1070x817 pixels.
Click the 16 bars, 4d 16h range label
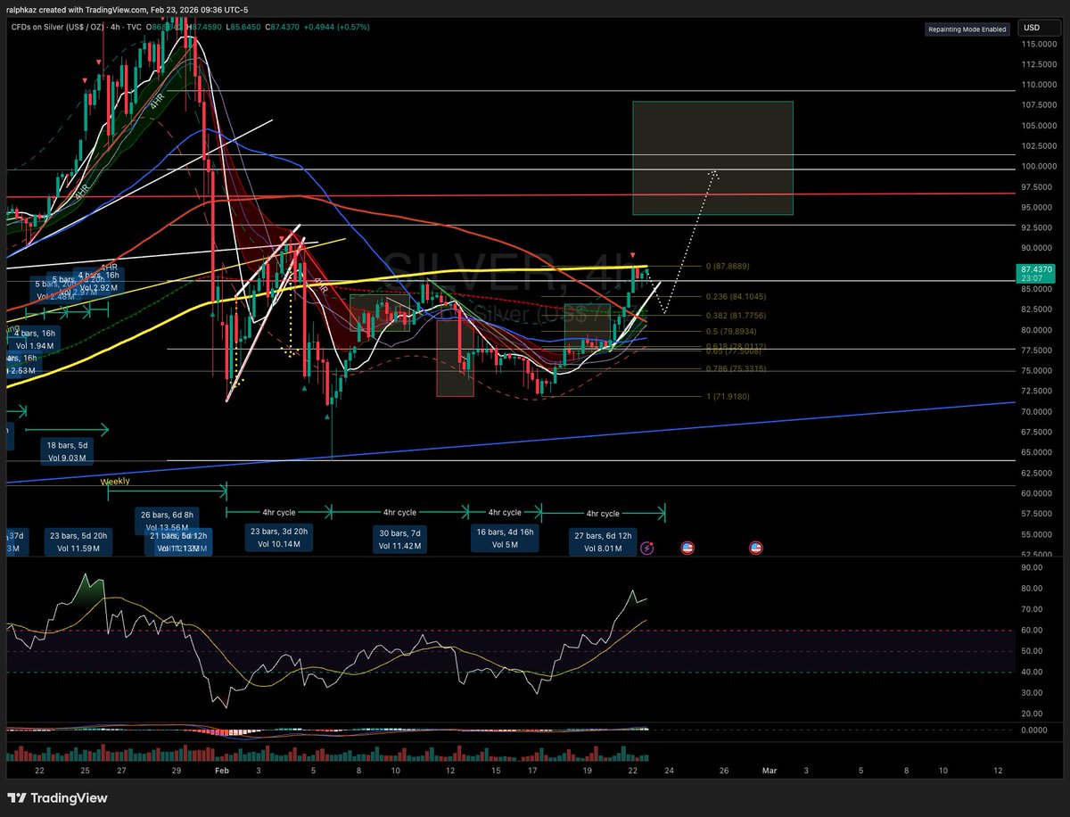pyautogui.click(x=504, y=537)
